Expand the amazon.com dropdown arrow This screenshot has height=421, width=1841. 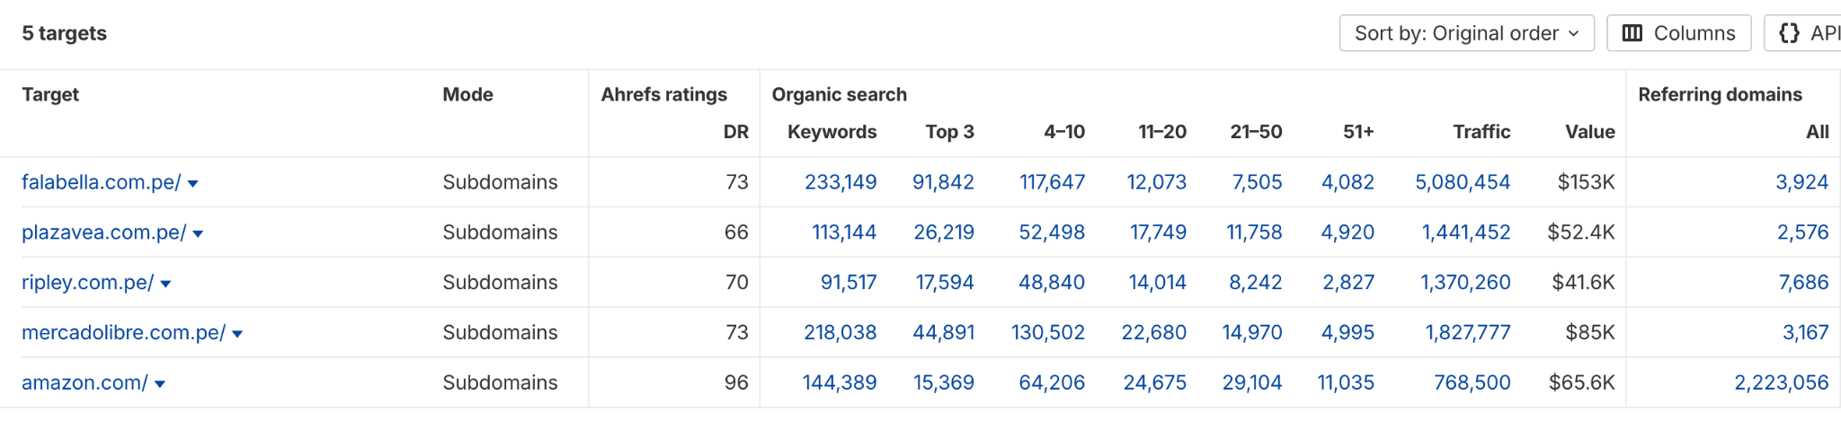pos(160,384)
